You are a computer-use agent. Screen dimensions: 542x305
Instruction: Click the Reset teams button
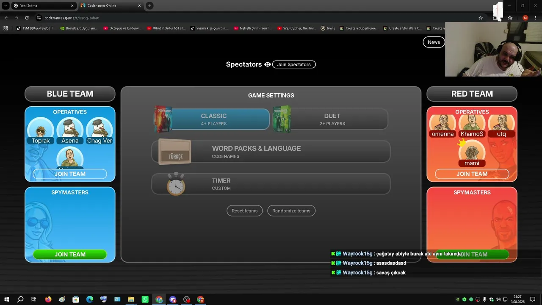point(245,211)
